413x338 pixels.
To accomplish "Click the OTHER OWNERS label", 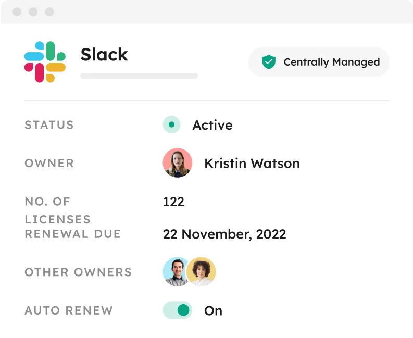I will 78,272.
